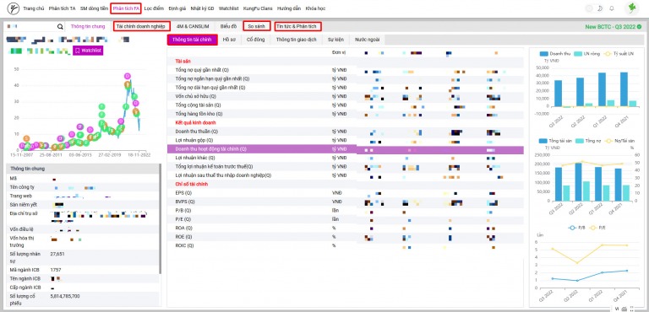This screenshot has width=649, height=312.
Task: Click the employee count 27,651
Action: coord(57,253)
